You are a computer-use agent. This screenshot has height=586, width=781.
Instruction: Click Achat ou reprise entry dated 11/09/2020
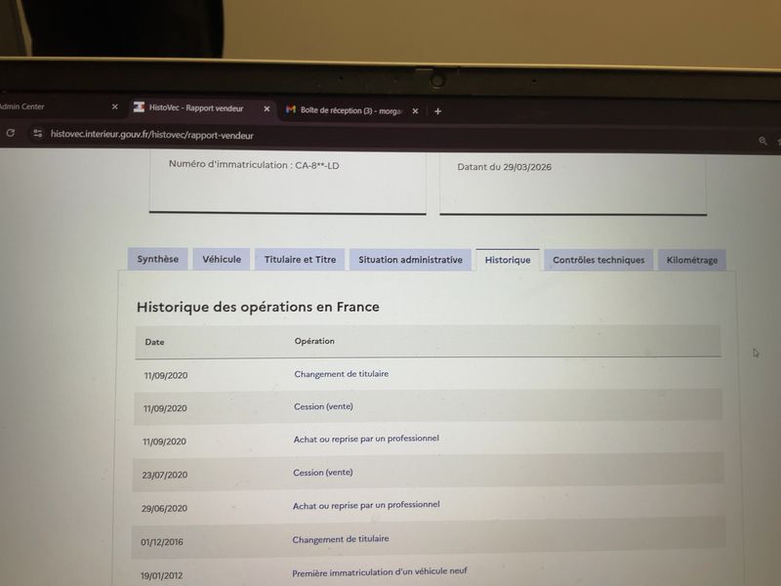[366, 439]
